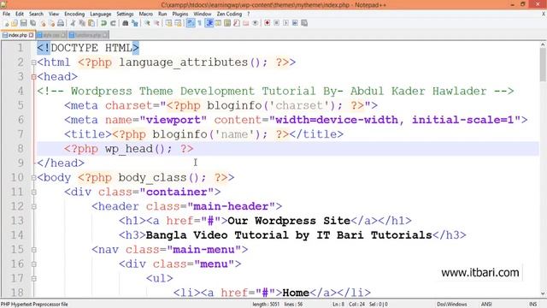This screenshot has height=308, width=547.
Task: Open the Zen Coding menu
Action: (x=229, y=14)
